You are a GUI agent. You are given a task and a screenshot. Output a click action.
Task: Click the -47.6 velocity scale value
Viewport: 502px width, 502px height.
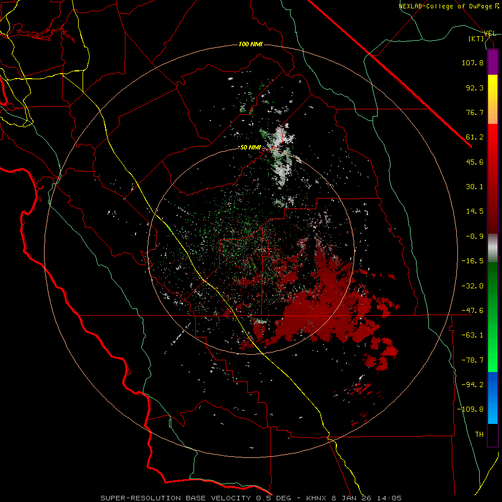point(472,311)
